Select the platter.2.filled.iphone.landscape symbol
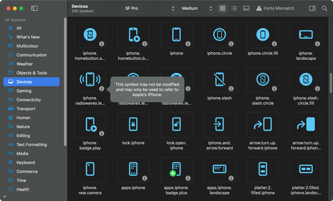 (x=306, y=170)
